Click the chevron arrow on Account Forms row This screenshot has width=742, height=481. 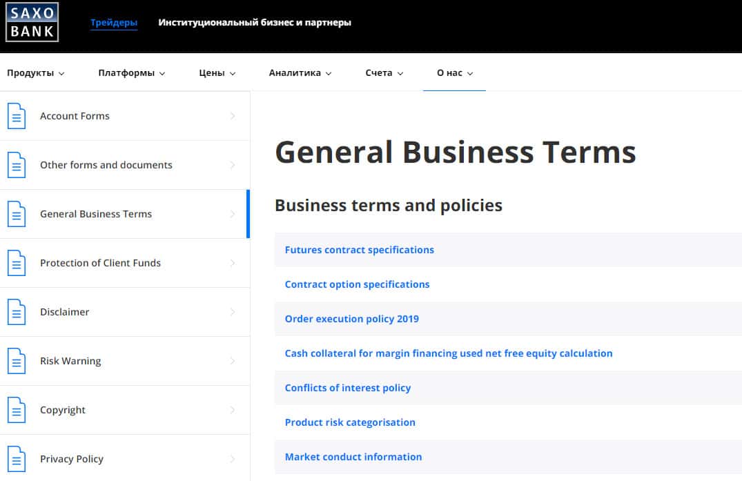pyautogui.click(x=233, y=116)
